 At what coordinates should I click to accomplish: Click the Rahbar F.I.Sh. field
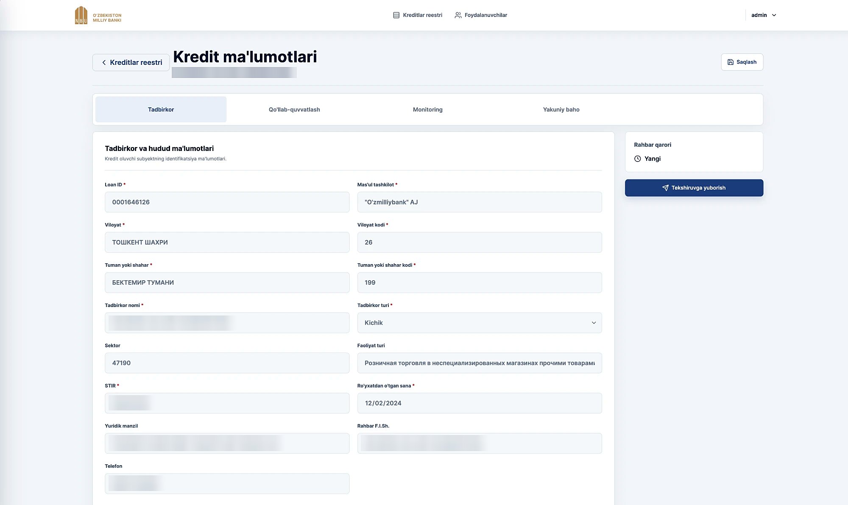click(480, 443)
